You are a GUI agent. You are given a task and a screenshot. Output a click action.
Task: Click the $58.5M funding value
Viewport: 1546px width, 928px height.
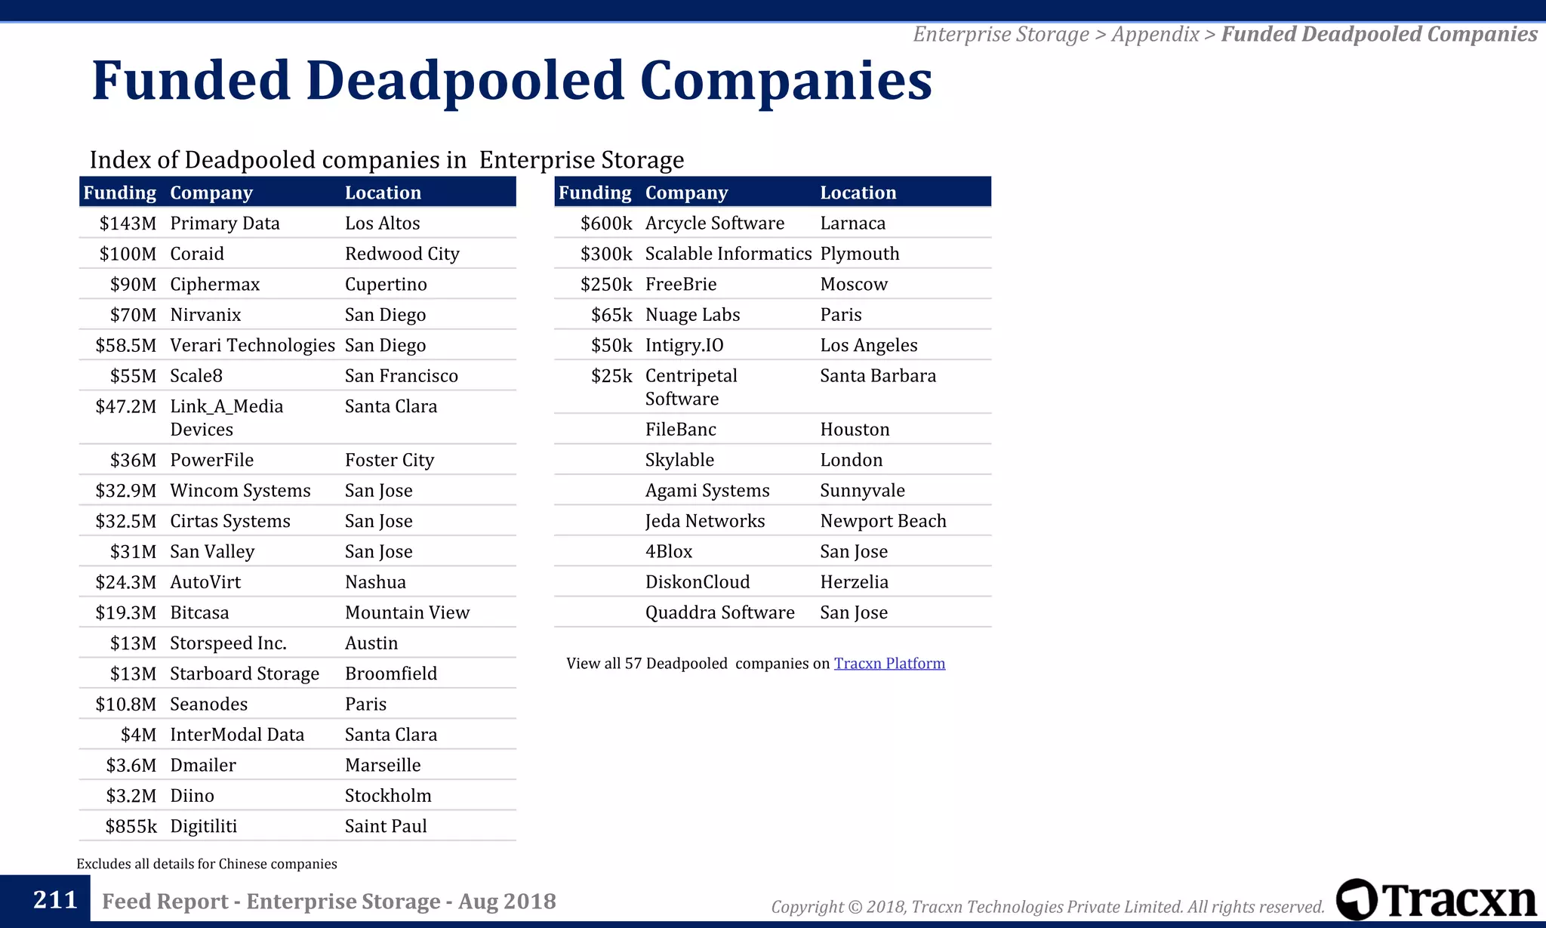tap(125, 345)
